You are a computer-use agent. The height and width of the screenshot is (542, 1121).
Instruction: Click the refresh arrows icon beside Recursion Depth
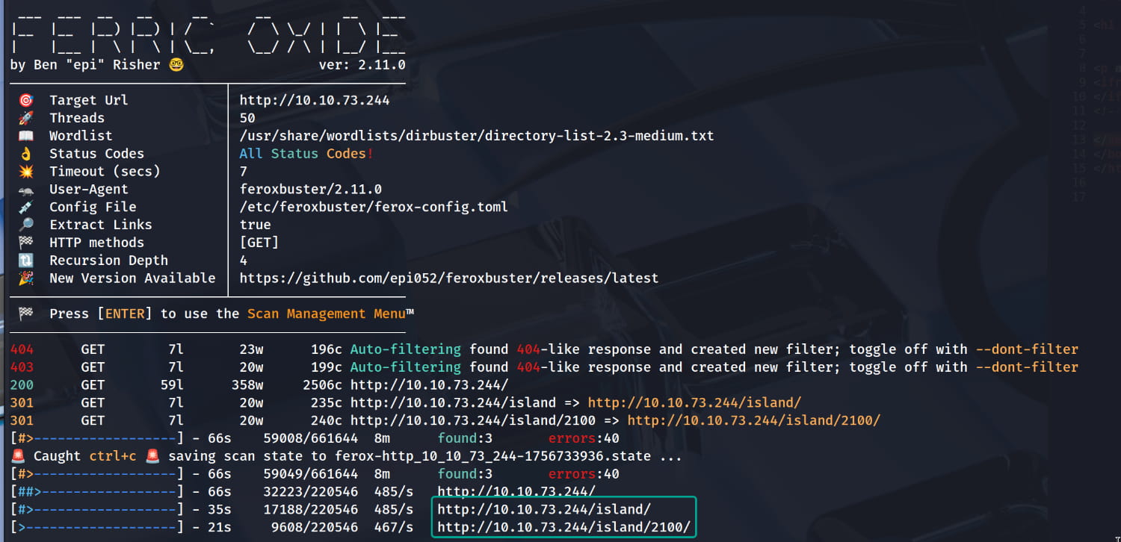tap(25, 261)
